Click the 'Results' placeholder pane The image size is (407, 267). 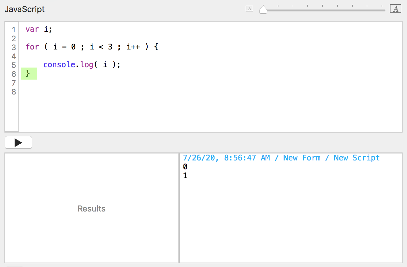pos(91,208)
